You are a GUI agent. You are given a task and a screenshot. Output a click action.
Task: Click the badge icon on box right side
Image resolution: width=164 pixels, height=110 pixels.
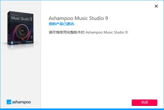click(32, 37)
